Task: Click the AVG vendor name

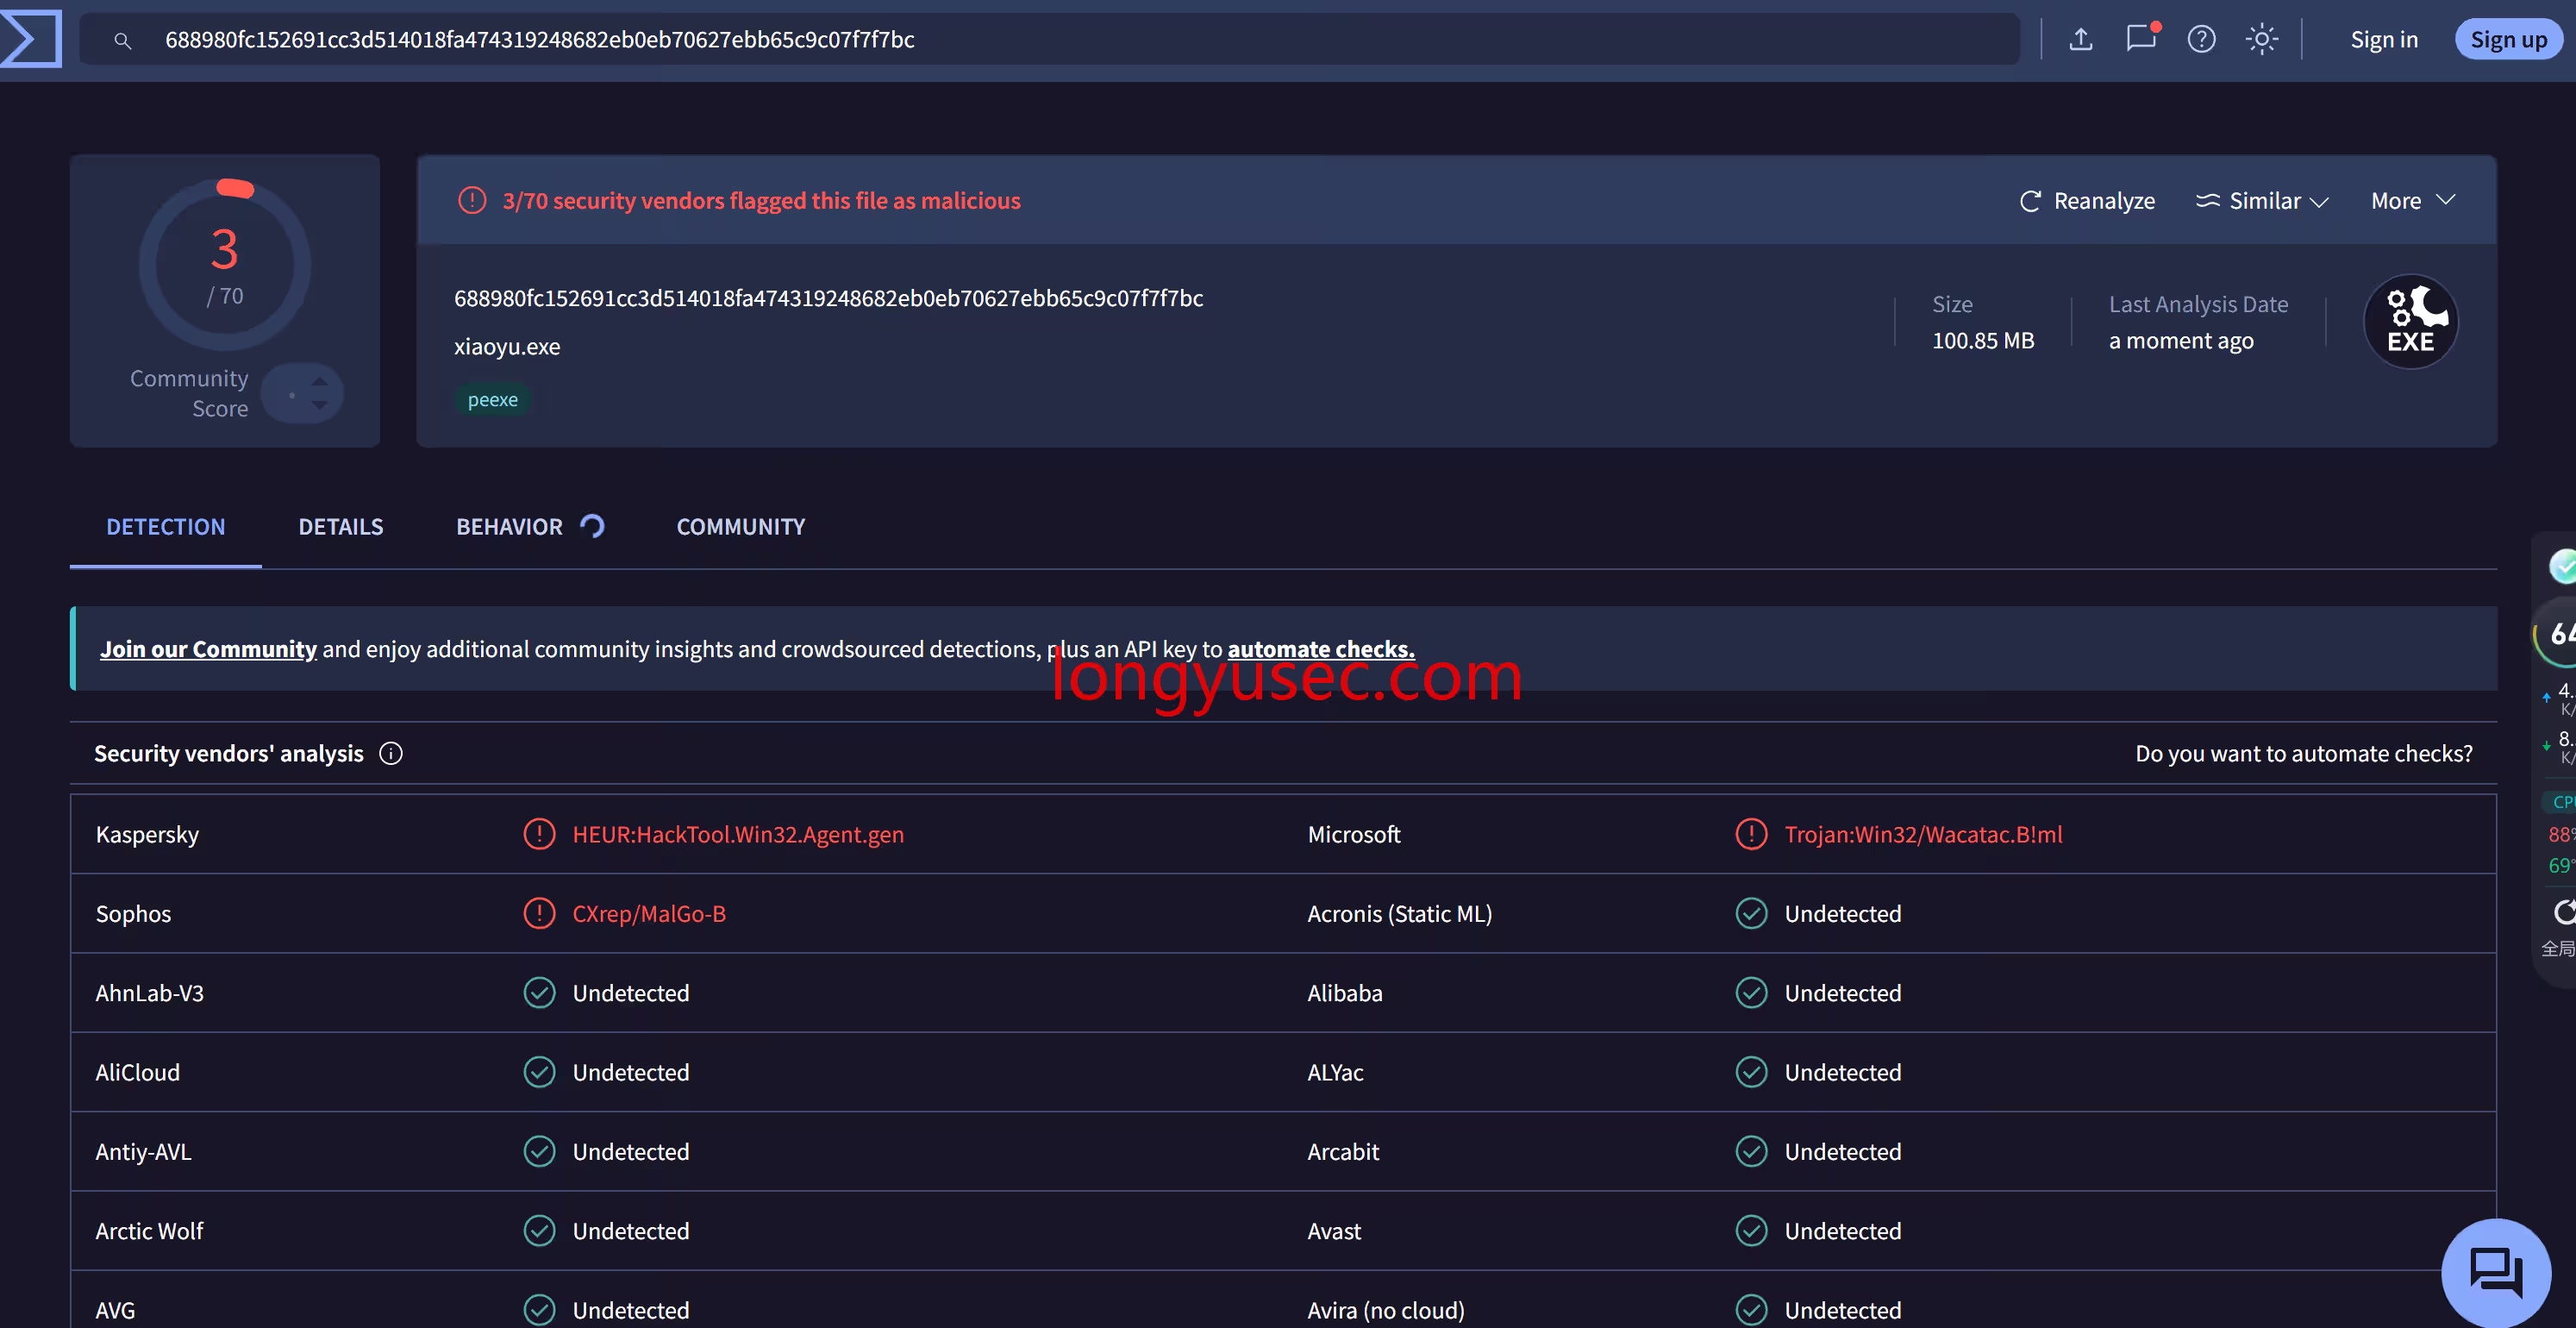Action: tap(115, 1310)
